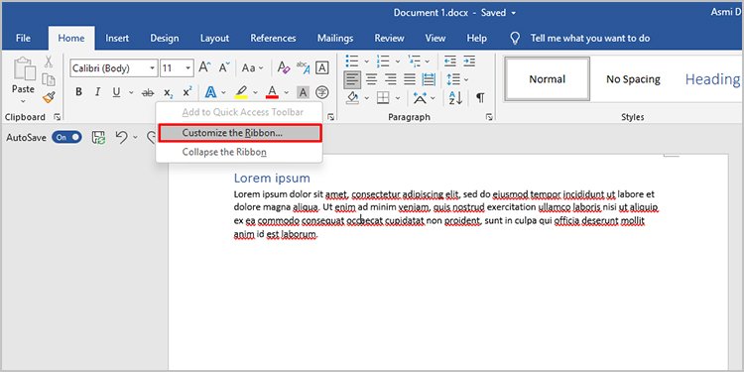Toggle Underline formatting
This screenshot has width=744, height=372.
[116, 92]
